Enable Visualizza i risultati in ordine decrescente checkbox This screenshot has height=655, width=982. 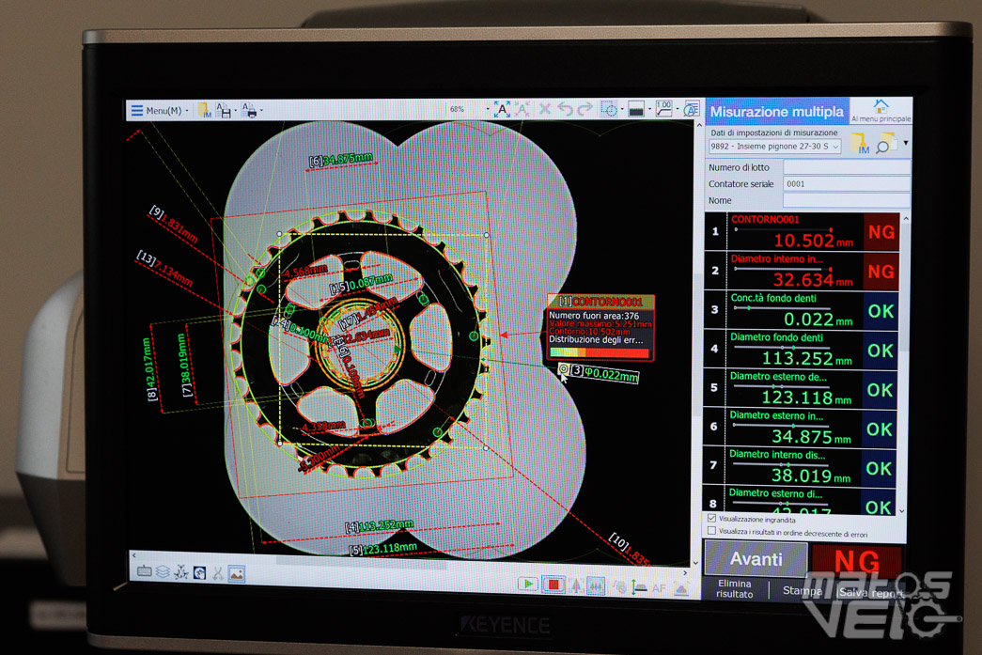(x=711, y=531)
